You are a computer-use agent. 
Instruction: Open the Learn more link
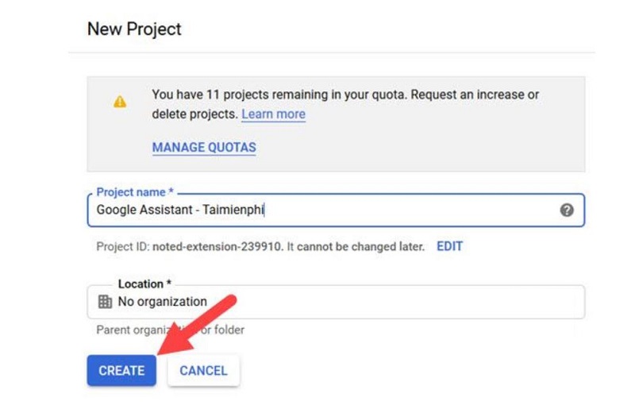273,114
